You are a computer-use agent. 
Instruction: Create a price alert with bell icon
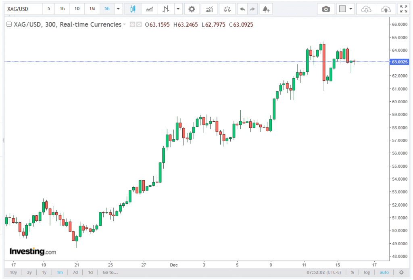(x=265, y=9)
